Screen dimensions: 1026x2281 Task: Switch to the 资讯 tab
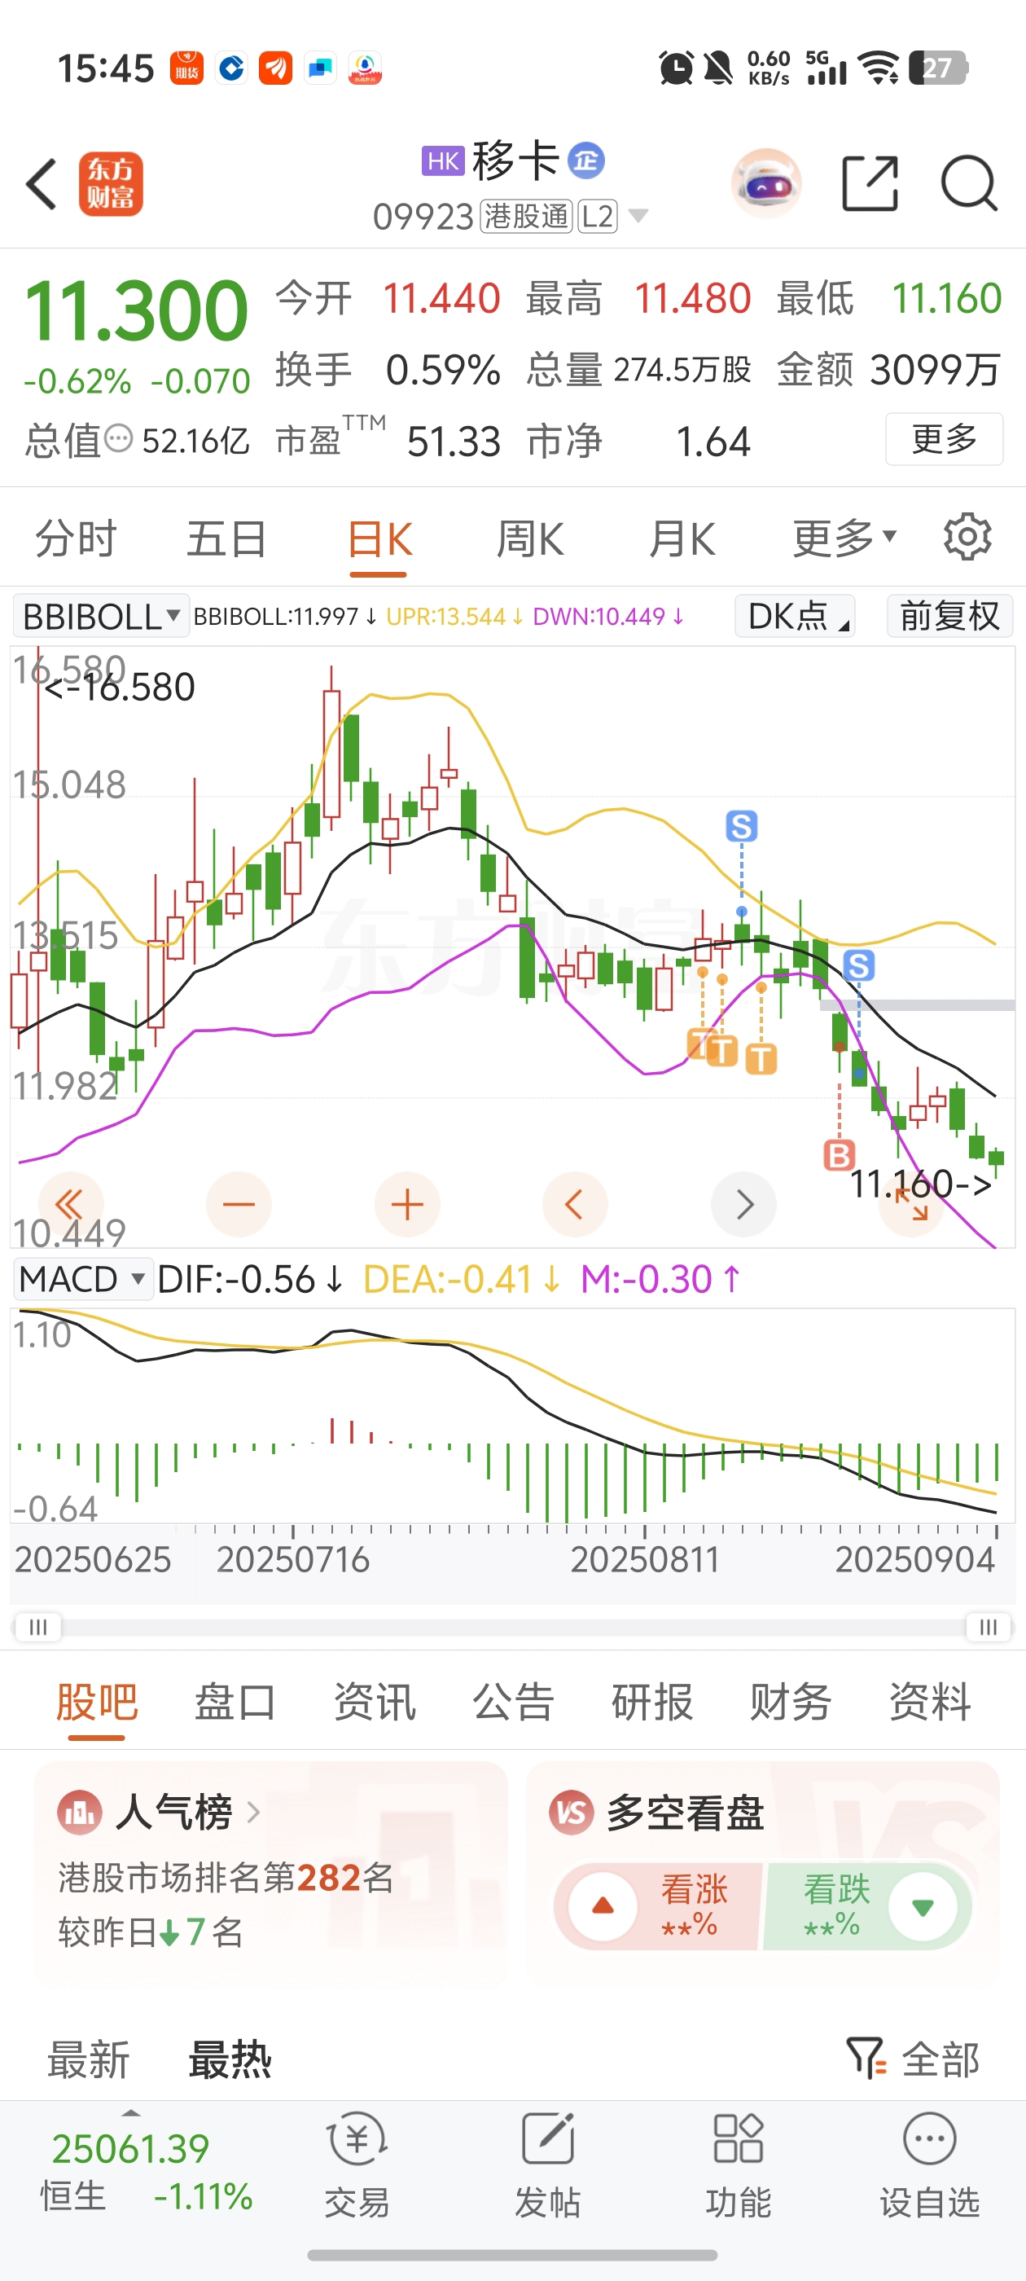point(375,1701)
